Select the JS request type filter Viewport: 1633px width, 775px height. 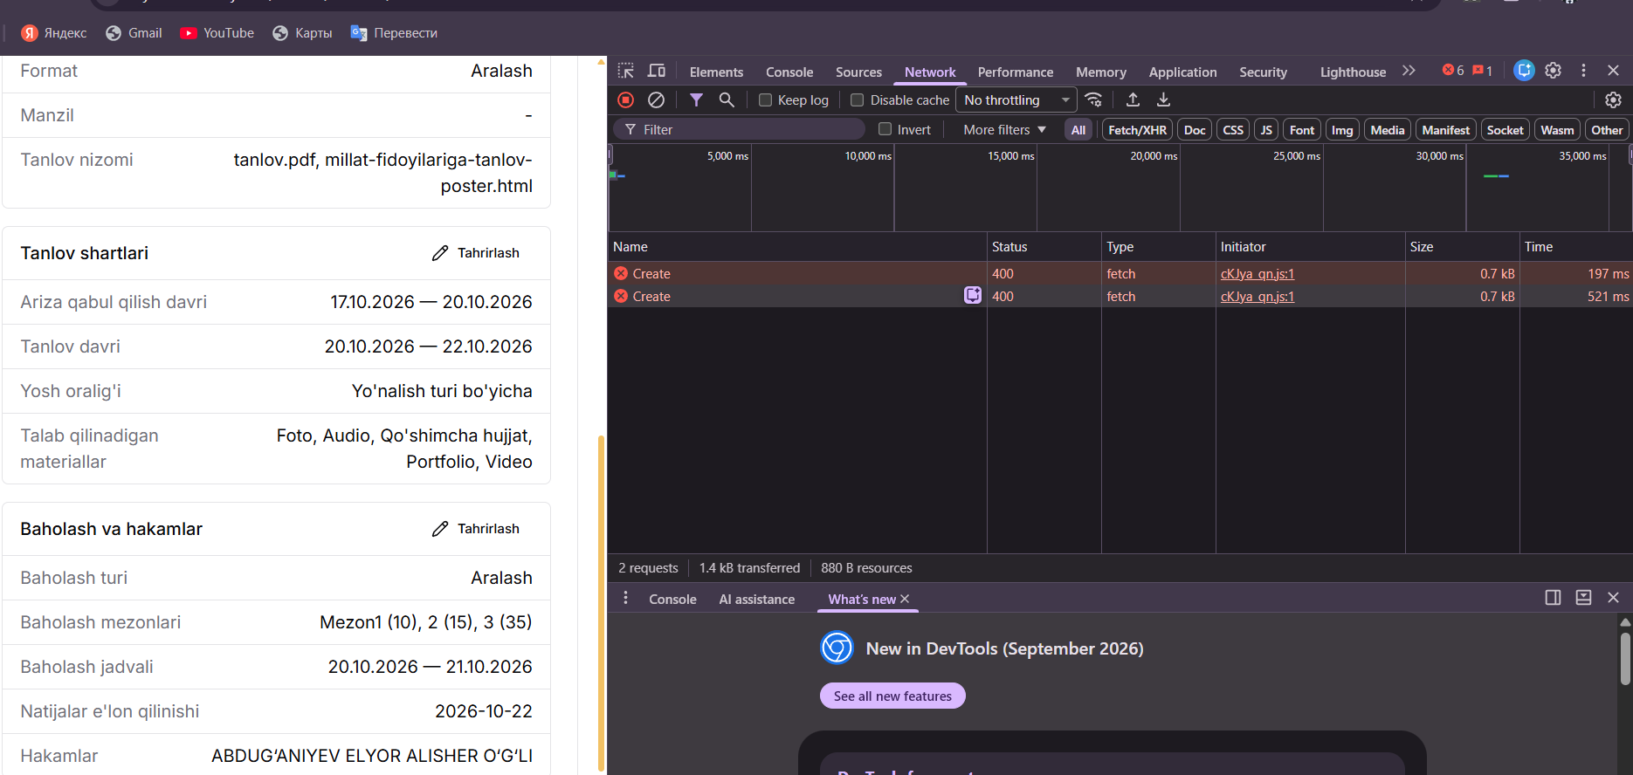pos(1266,130)
